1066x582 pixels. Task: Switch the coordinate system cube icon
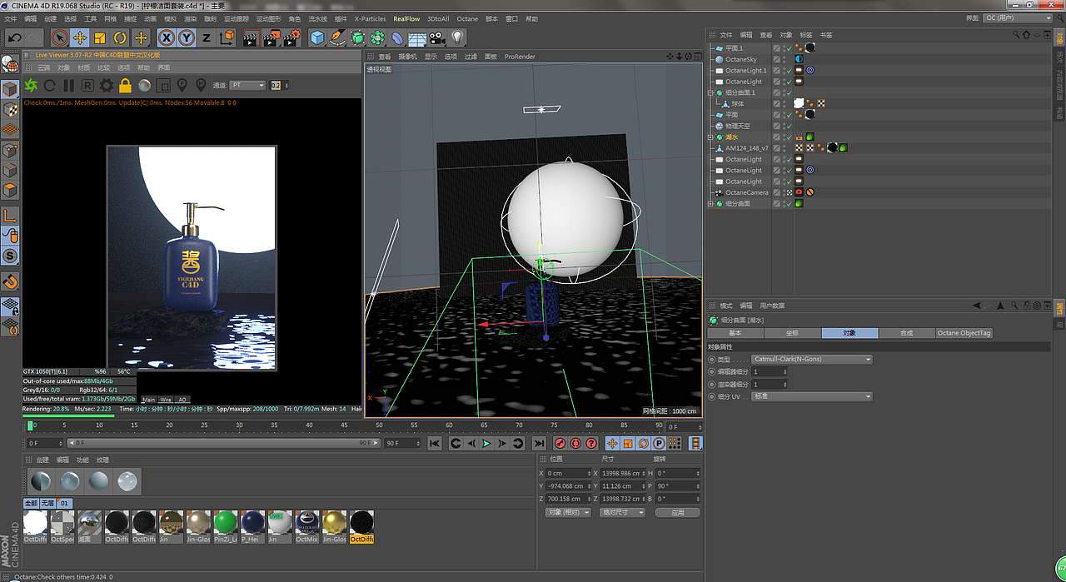(x=227, y=37)
